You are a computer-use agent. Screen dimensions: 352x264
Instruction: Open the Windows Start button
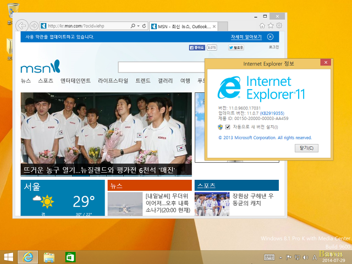pos(9,257)
